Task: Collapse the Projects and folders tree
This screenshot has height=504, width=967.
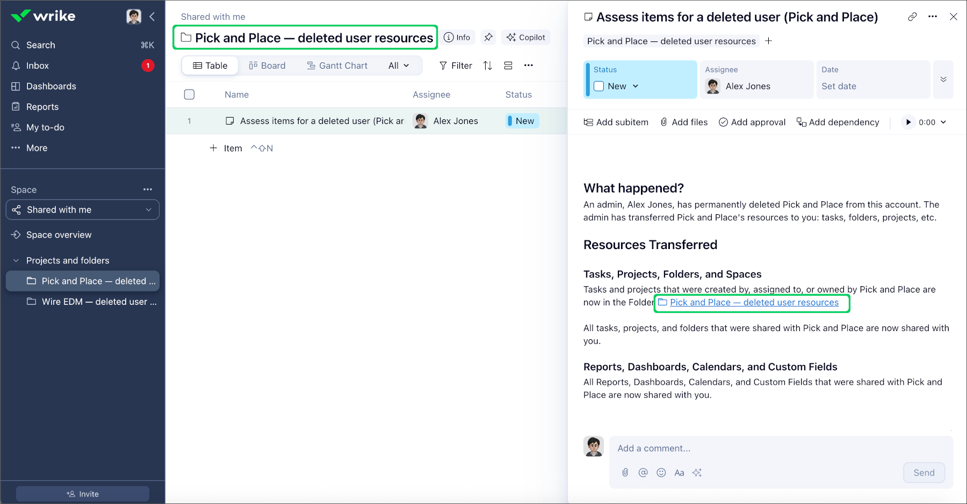Action: coord(16,260)
